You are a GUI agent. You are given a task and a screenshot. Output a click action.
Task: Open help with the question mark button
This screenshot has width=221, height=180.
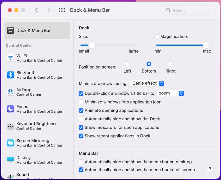point(210,169)
